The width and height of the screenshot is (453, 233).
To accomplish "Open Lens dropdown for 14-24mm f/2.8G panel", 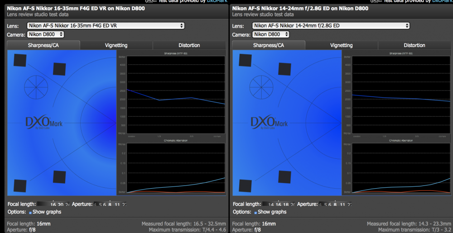I will [331, 26].
